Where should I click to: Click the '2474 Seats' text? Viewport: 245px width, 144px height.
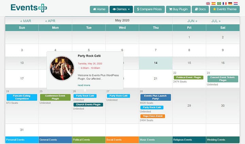[x=180, y=82]
